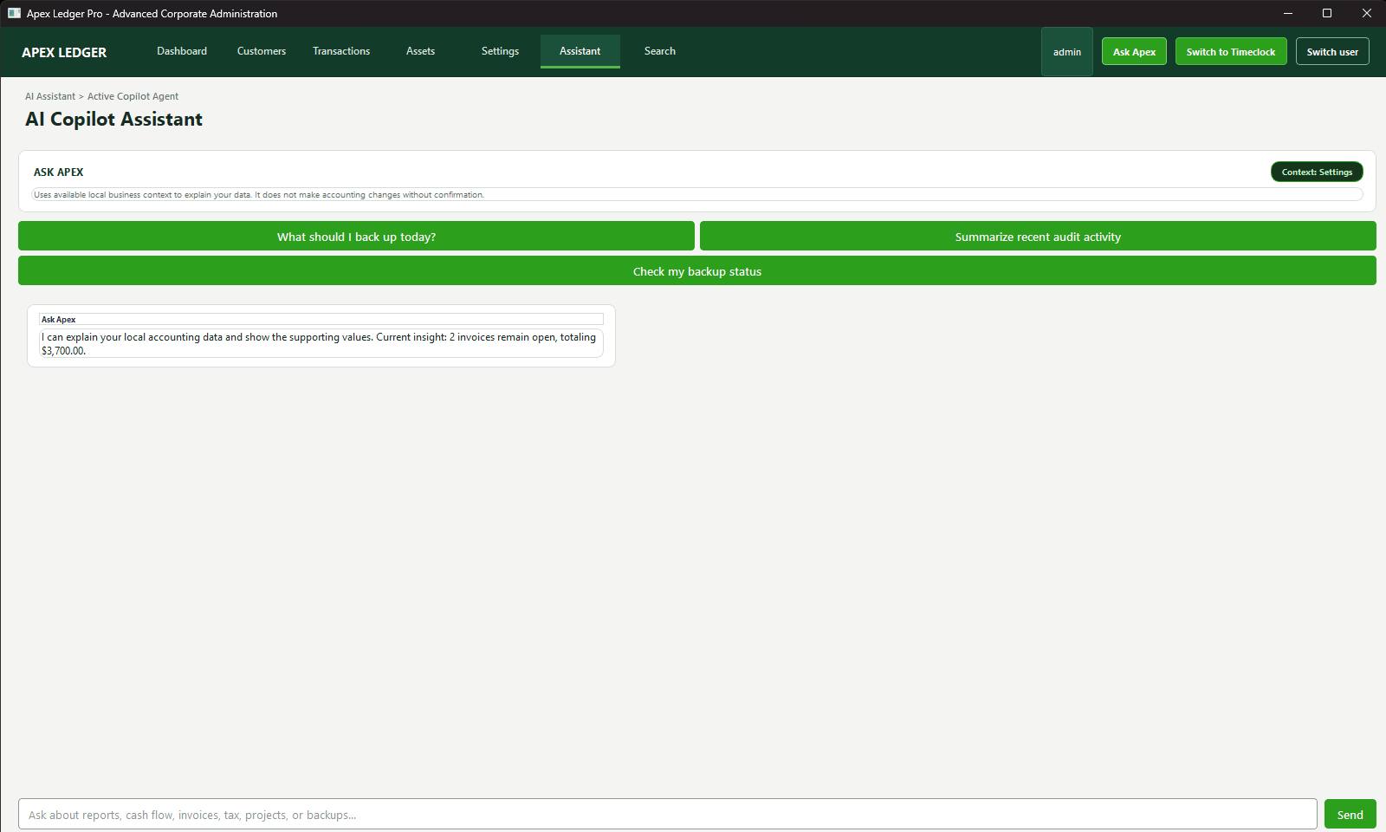Viewport: 1386px width, 832px height.
Task: Click the AI Assistant breadcrumb
Action: (x=50, y=96)
